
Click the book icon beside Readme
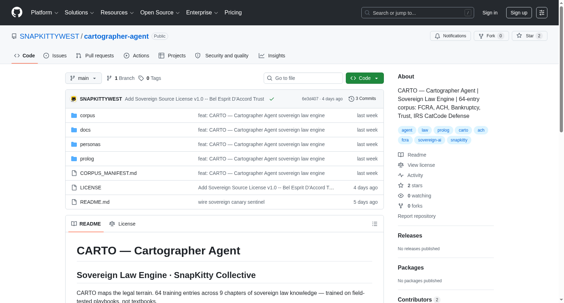point(401,155)
